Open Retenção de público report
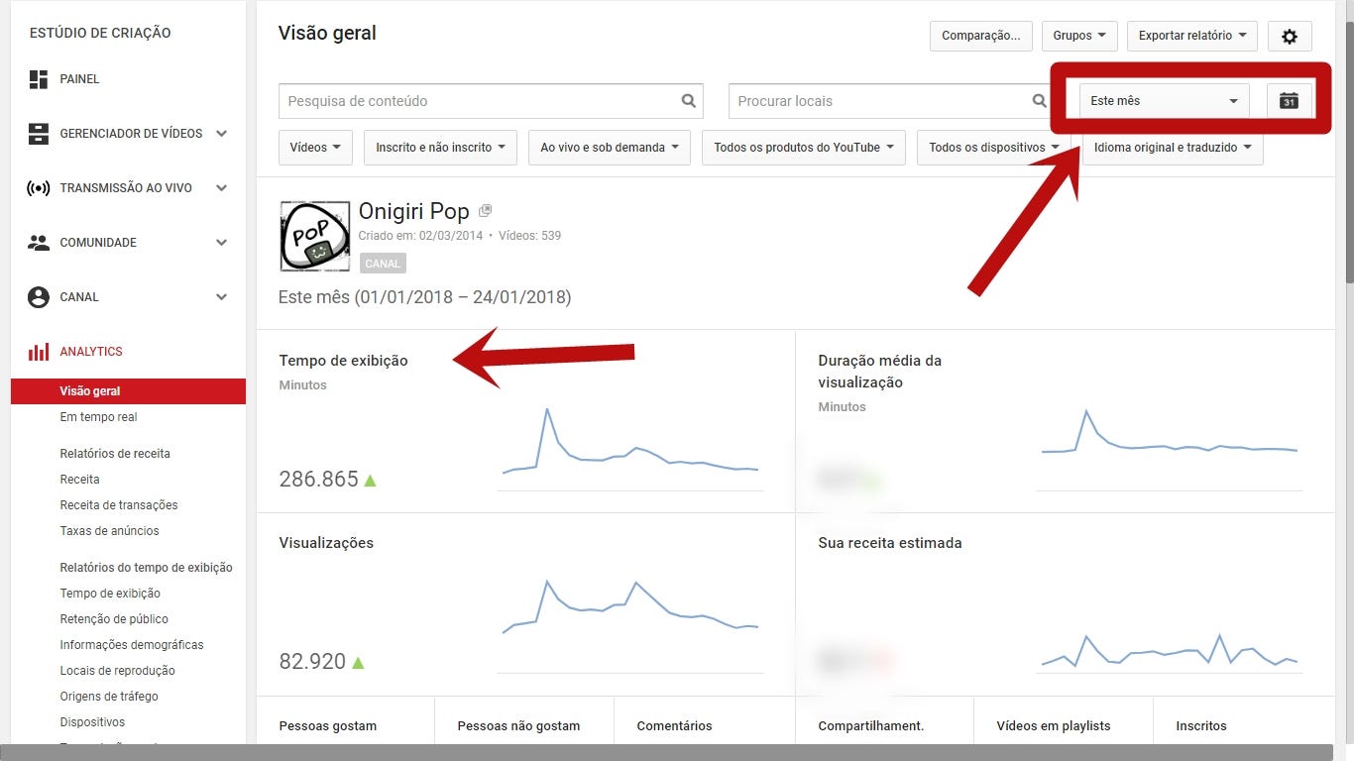The height and width of the screenshot is (761, 1354). (x=114, y=619)
